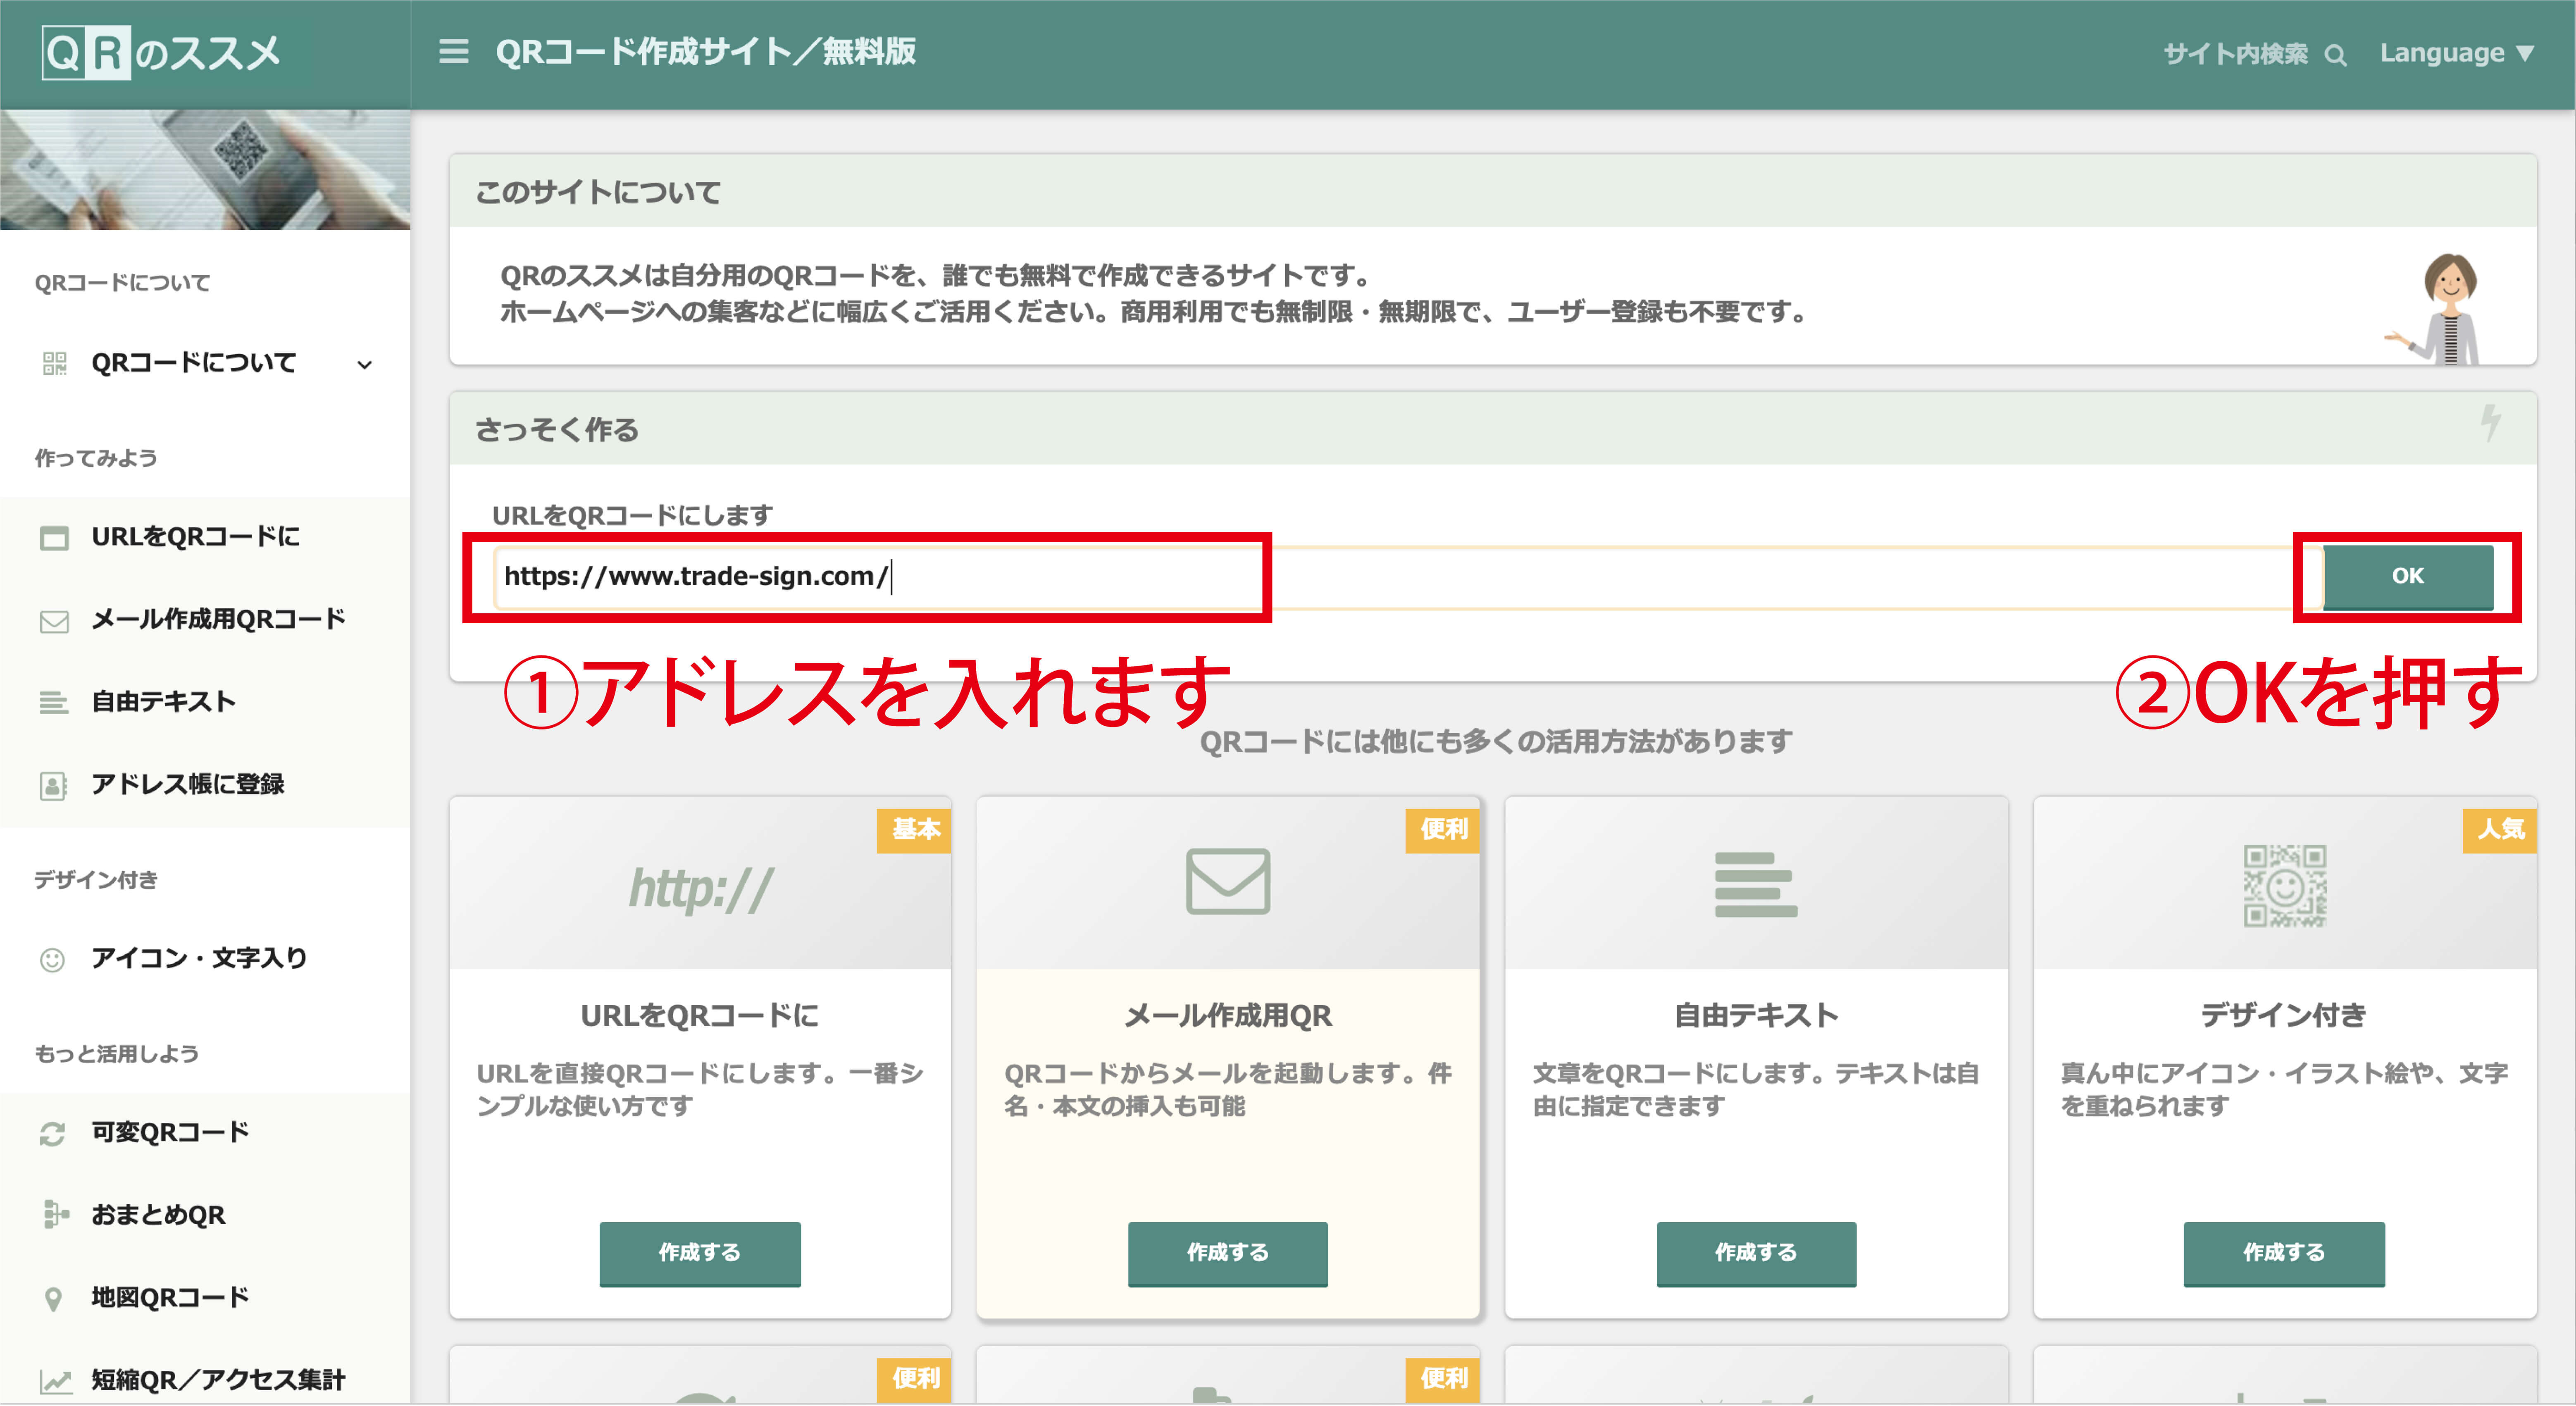The width and height of the screenshot is (2576, 1406).
Task: Click text lines icon for 自由テキスト
Action: tap(54, 703)
